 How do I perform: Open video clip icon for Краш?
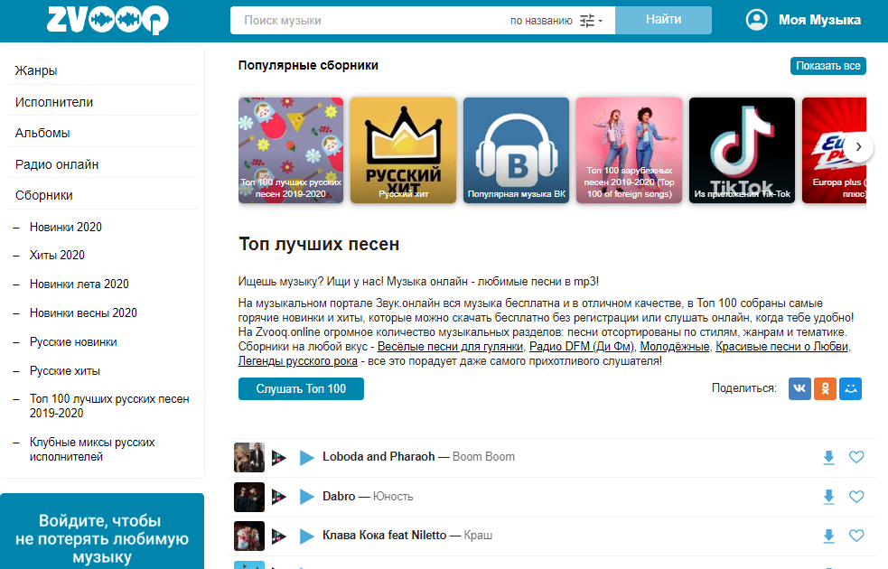278,536
